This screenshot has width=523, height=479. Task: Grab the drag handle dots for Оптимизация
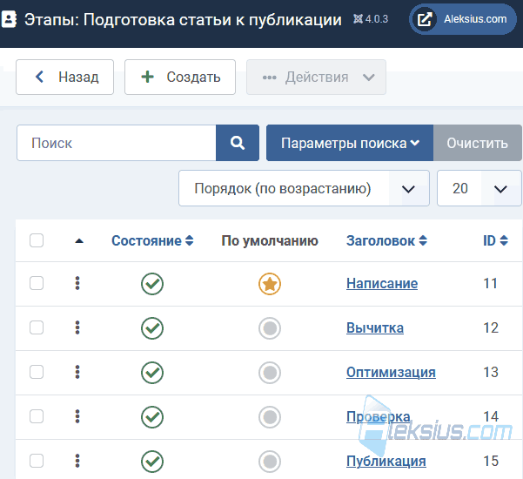(77, 372)
